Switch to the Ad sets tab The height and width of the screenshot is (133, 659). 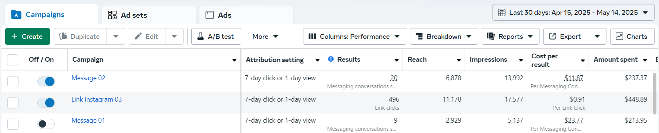tap(149, 15)
